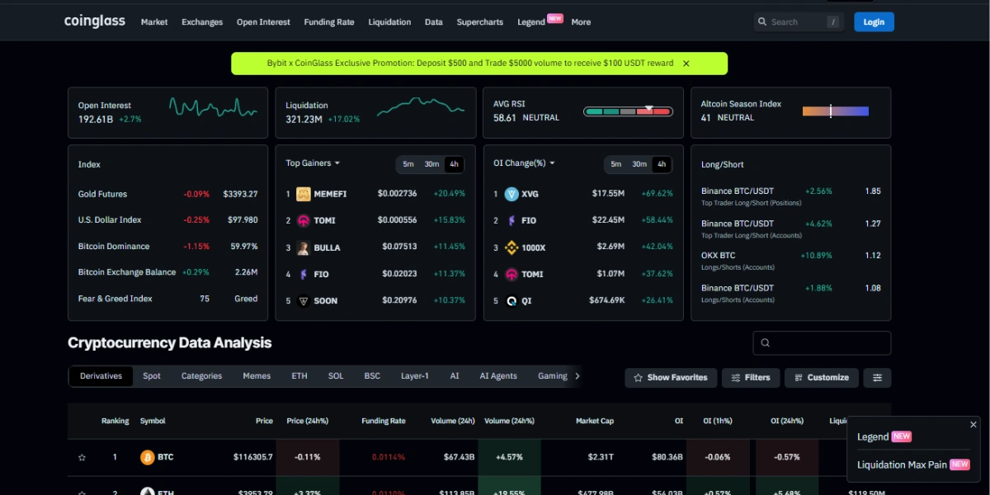The image size is (990, 495).
Task: Open the Exchanges menu
Action: pyautogui.click(x=202, y=22)
